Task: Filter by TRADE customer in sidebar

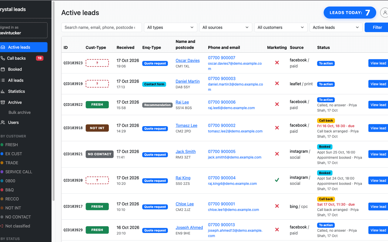Action: tap(12, 163)
